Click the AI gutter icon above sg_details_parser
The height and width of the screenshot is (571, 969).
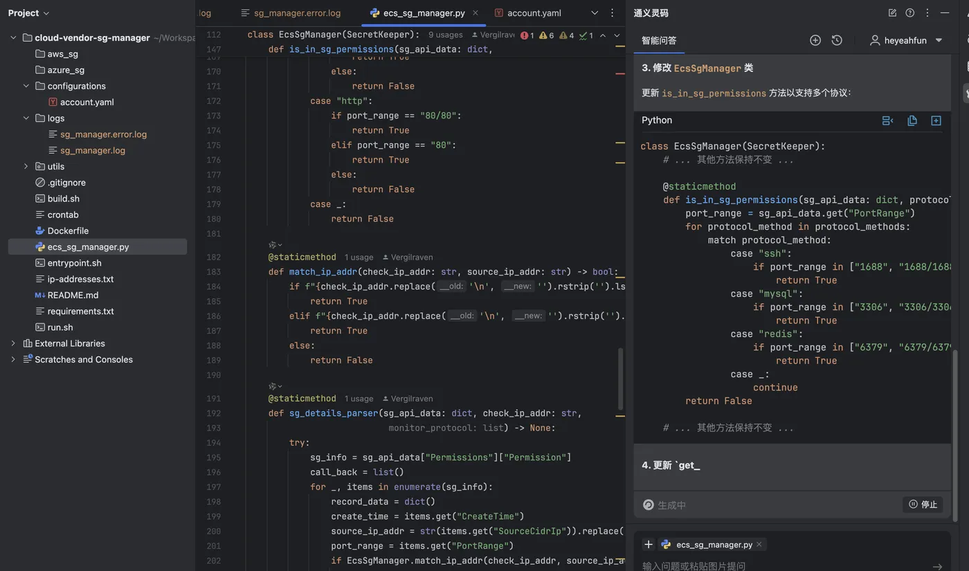(x=275, y=386)
